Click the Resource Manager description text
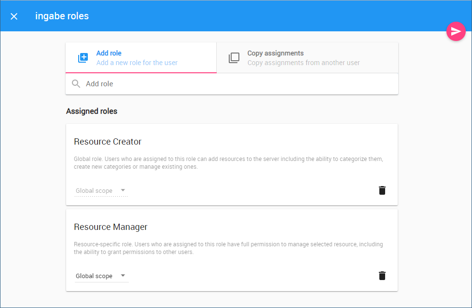Screen dimensions: 472x308 pos(228,248)
